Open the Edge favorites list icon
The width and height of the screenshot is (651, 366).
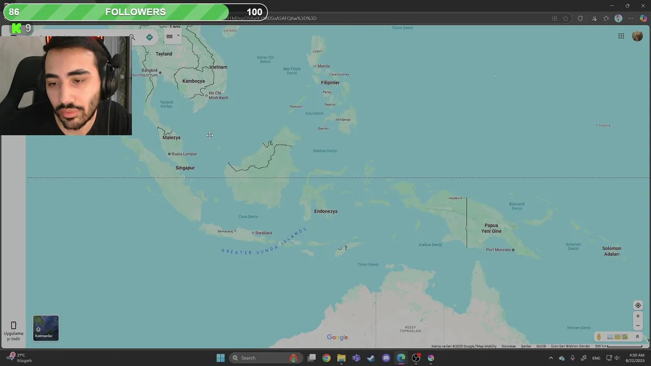[606, 18]
